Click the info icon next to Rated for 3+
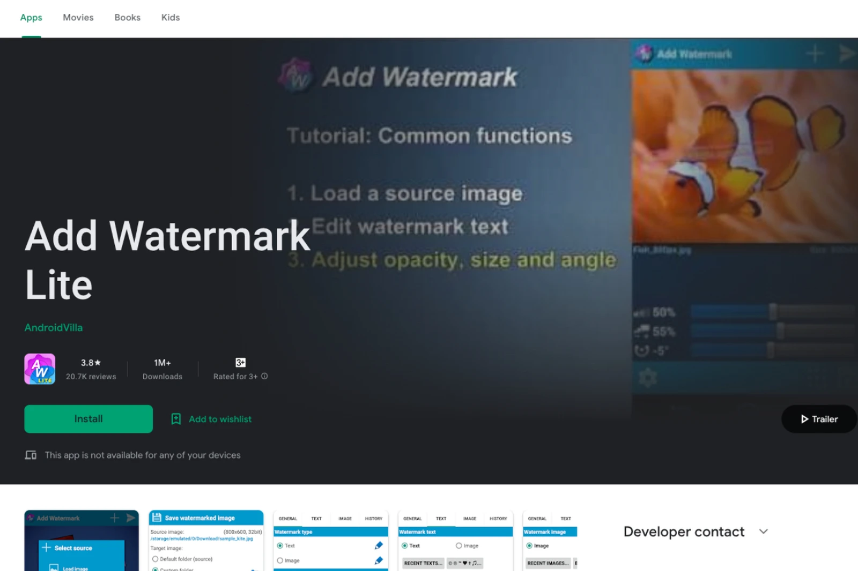The image size is (858, 571). click(264, 377)
